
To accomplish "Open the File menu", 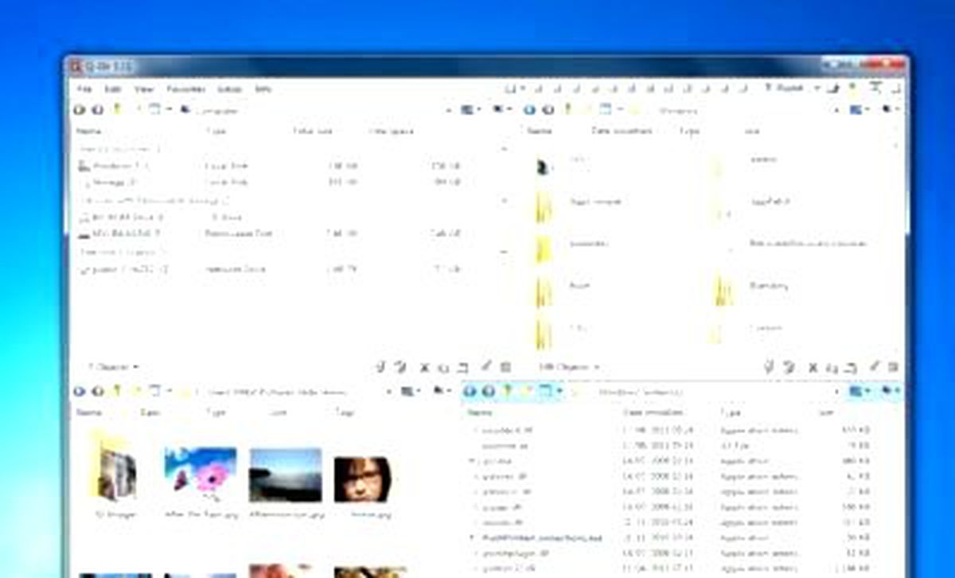I will pos(84,89).
